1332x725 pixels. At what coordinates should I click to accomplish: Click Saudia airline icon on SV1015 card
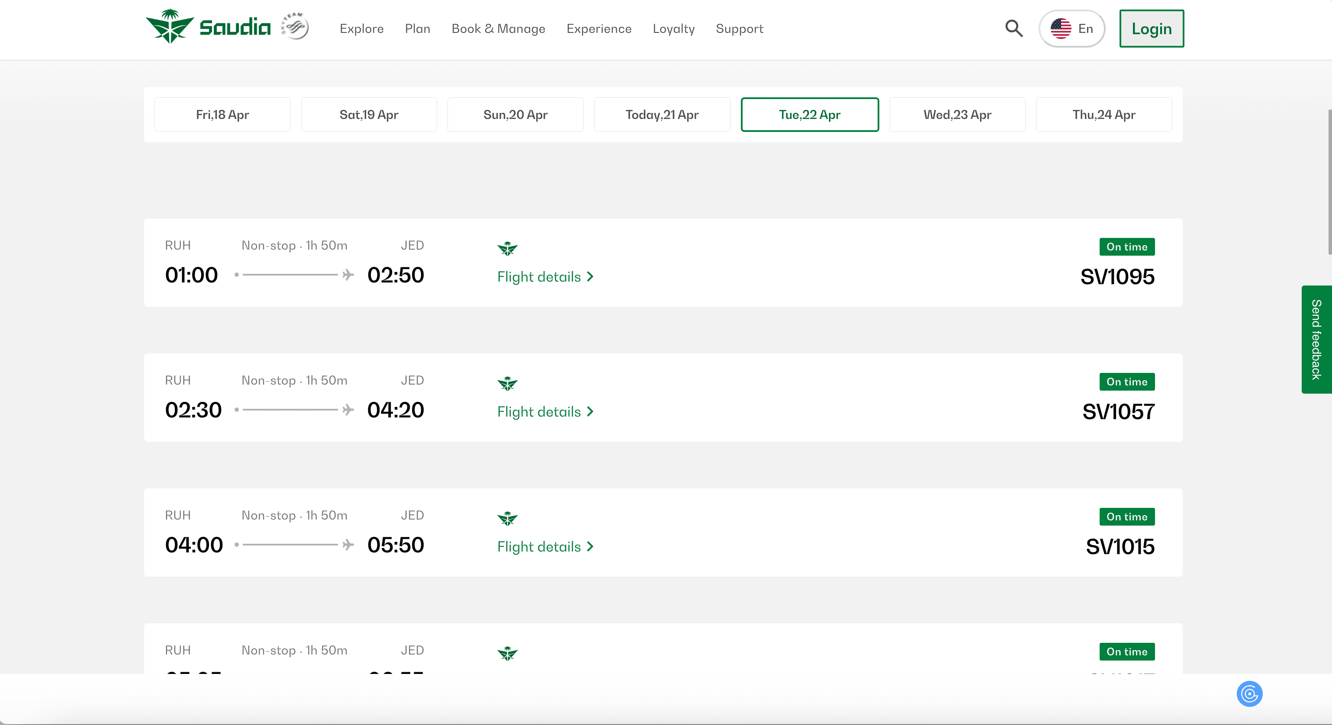pos(507,518)
